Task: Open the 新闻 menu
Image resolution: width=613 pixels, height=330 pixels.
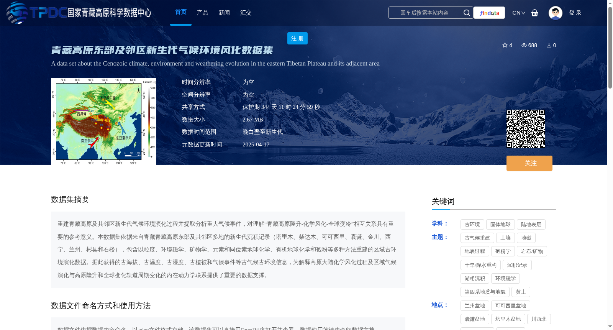Action: point(224,13)
